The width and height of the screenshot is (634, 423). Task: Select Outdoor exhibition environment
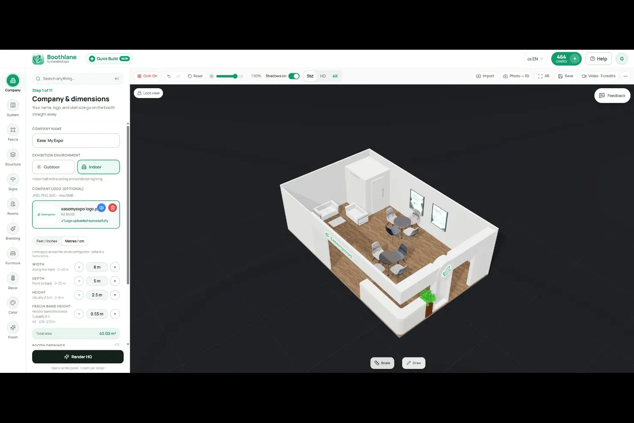click(x=54, y=167)
